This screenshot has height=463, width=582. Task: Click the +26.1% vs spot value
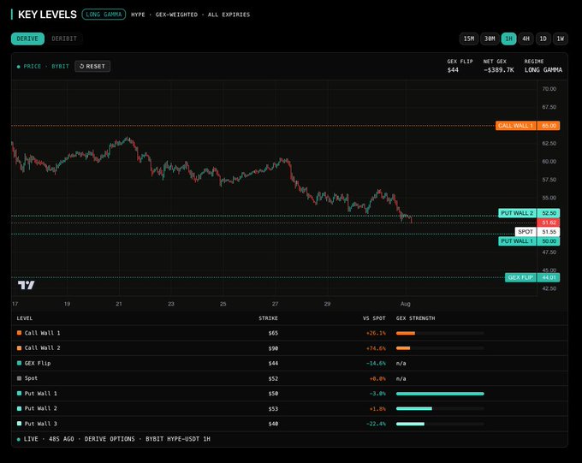[376, 333]
